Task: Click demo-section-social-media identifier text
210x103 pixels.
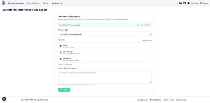Action: pos(71,60)
